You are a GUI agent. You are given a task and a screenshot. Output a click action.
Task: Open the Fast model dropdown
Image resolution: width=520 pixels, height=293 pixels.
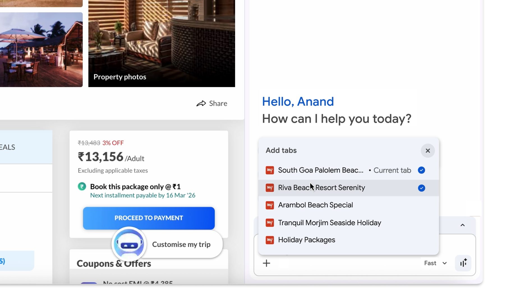coord(435,263)
